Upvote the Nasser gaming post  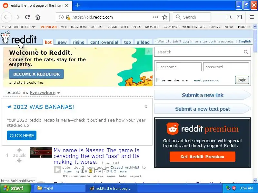19,150
